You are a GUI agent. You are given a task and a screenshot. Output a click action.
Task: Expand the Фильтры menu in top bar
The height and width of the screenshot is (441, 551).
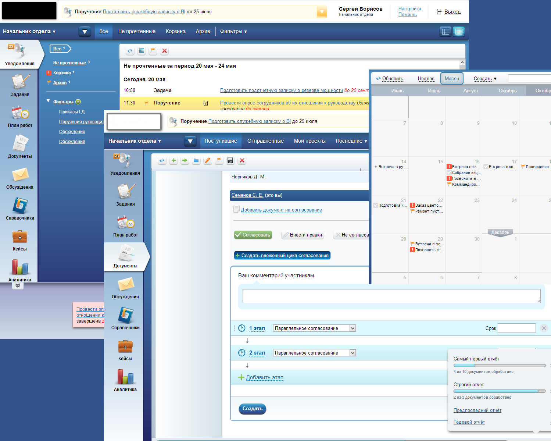[233, 32]
